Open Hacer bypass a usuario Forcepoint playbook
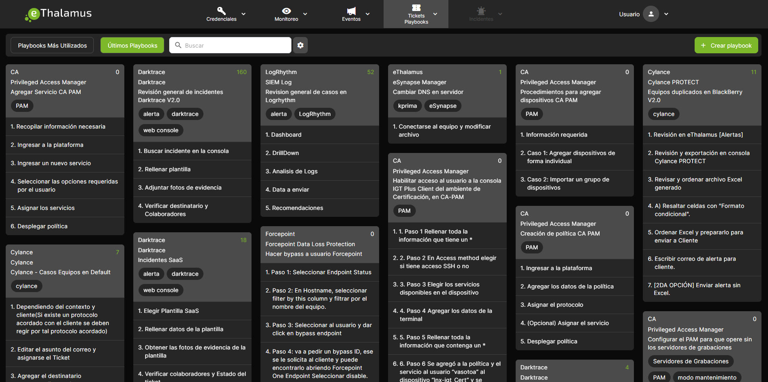 pos(313,254)
